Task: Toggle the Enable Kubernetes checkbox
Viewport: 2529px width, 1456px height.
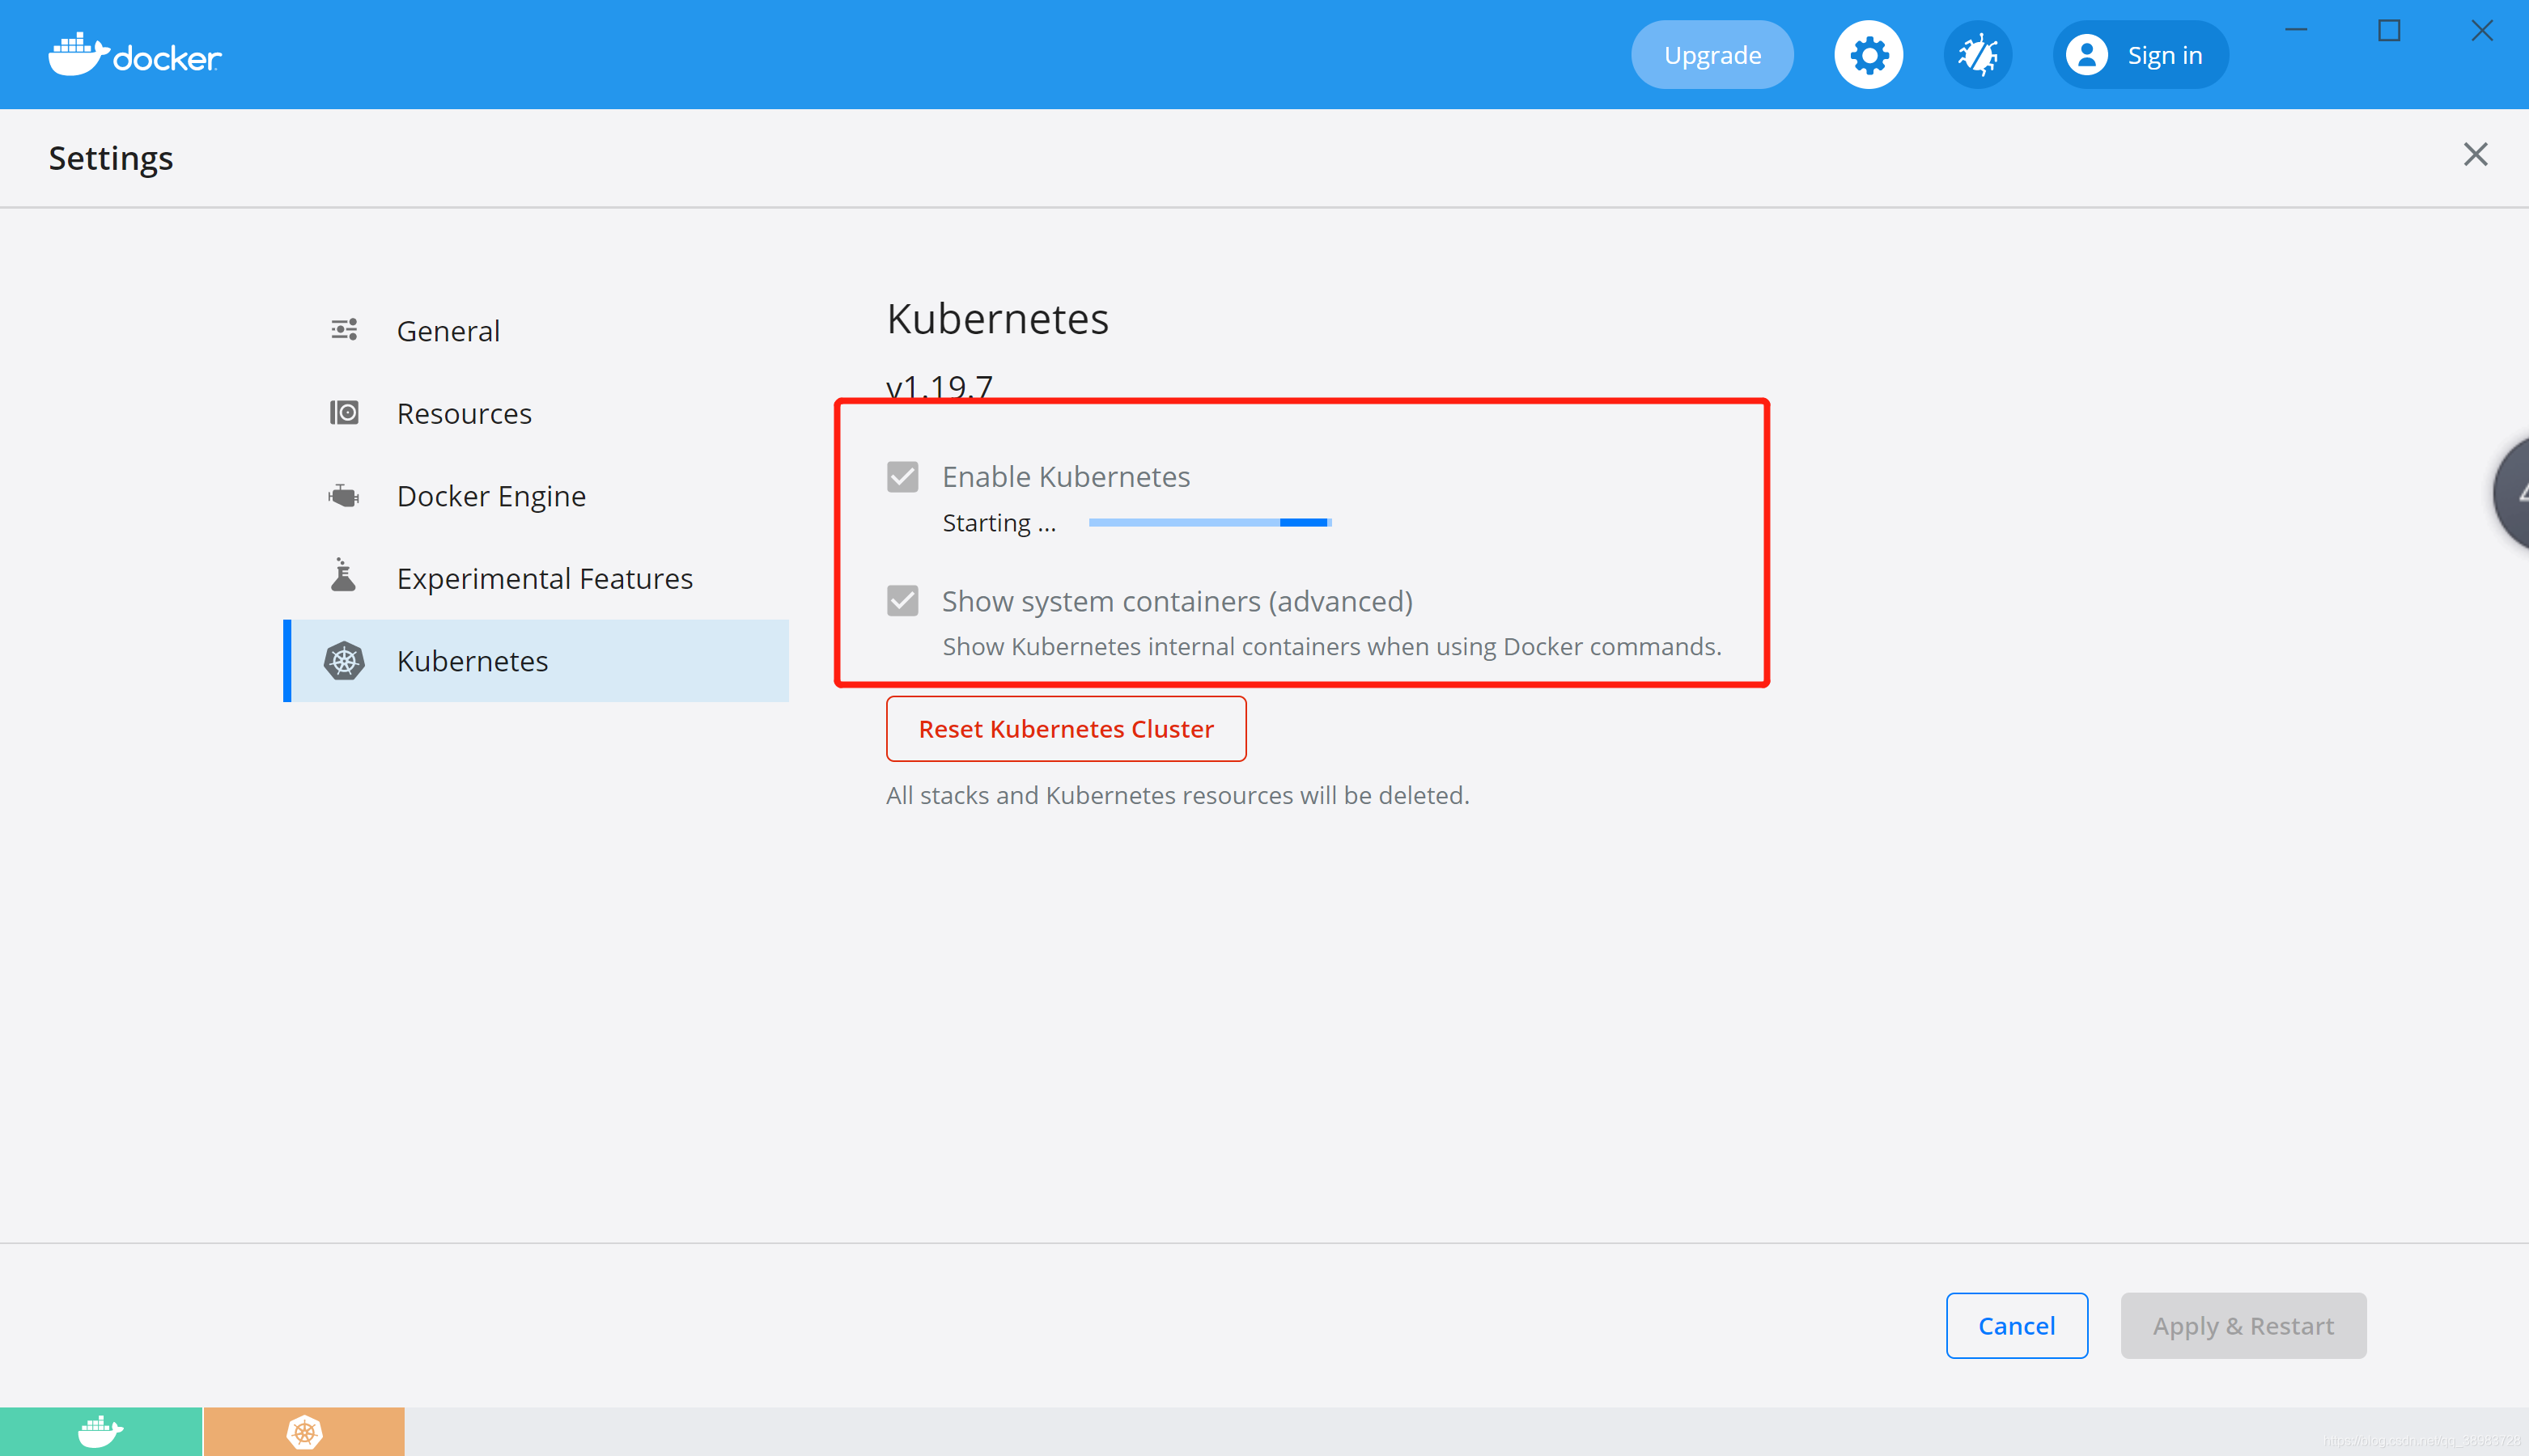Action: pos(902,477)
